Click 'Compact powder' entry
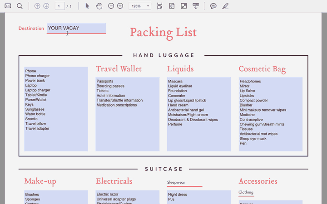 point(253,100)
